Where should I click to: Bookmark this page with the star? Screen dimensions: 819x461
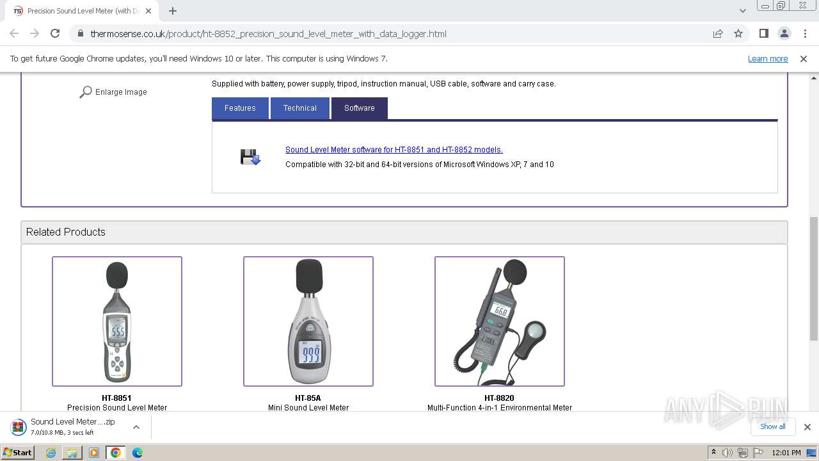[738, 33]
